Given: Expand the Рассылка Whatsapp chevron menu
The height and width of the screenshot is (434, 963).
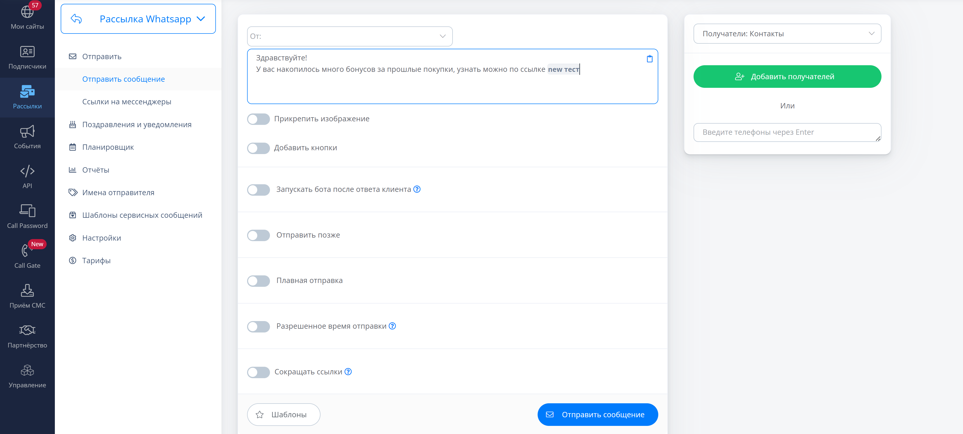Looking at the screenshot, I should click(x=201, y=19).
